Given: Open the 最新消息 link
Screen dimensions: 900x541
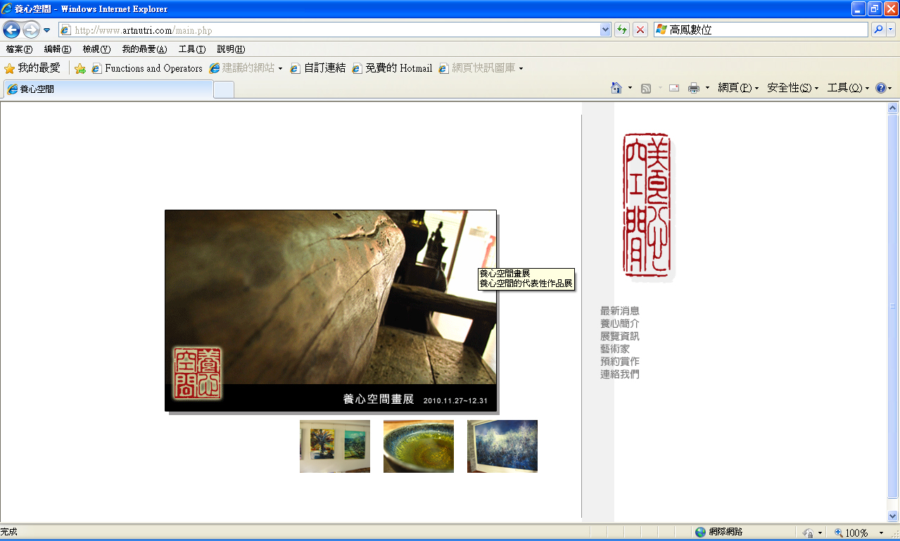Looking at the screenshot, I should [x=619, y=311].
